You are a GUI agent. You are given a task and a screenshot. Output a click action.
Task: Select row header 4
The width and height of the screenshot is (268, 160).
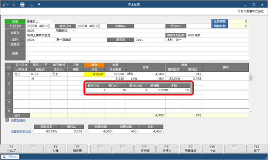[x=9, y=104]
